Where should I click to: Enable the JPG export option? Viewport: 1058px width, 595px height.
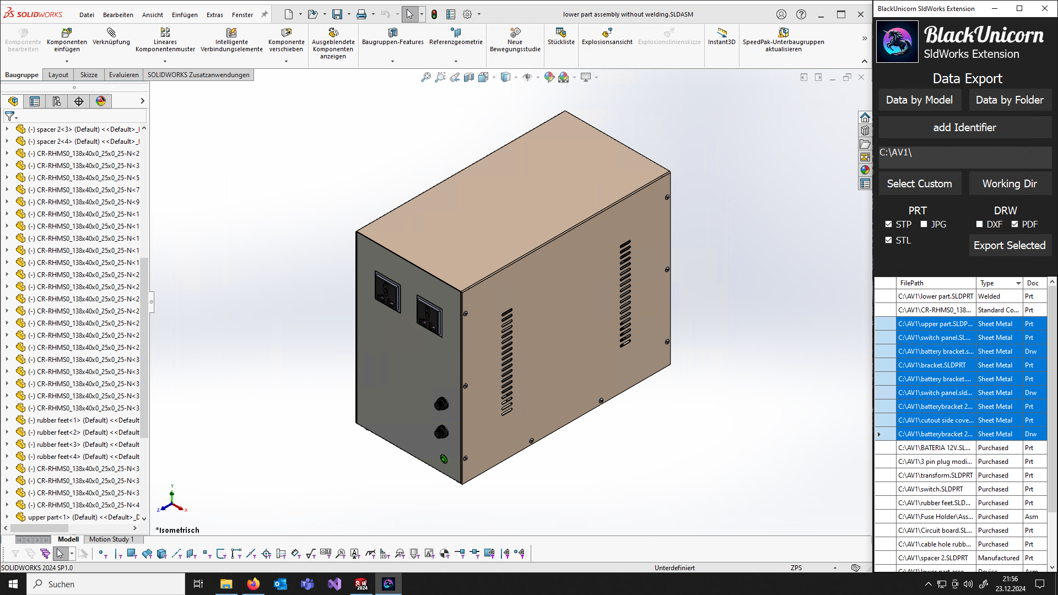tap(923, 224)
